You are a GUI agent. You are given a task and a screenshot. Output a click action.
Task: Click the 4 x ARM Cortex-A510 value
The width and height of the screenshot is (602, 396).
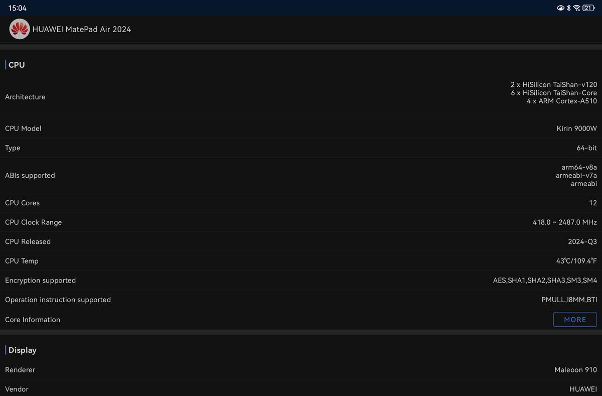pos(562,101)
